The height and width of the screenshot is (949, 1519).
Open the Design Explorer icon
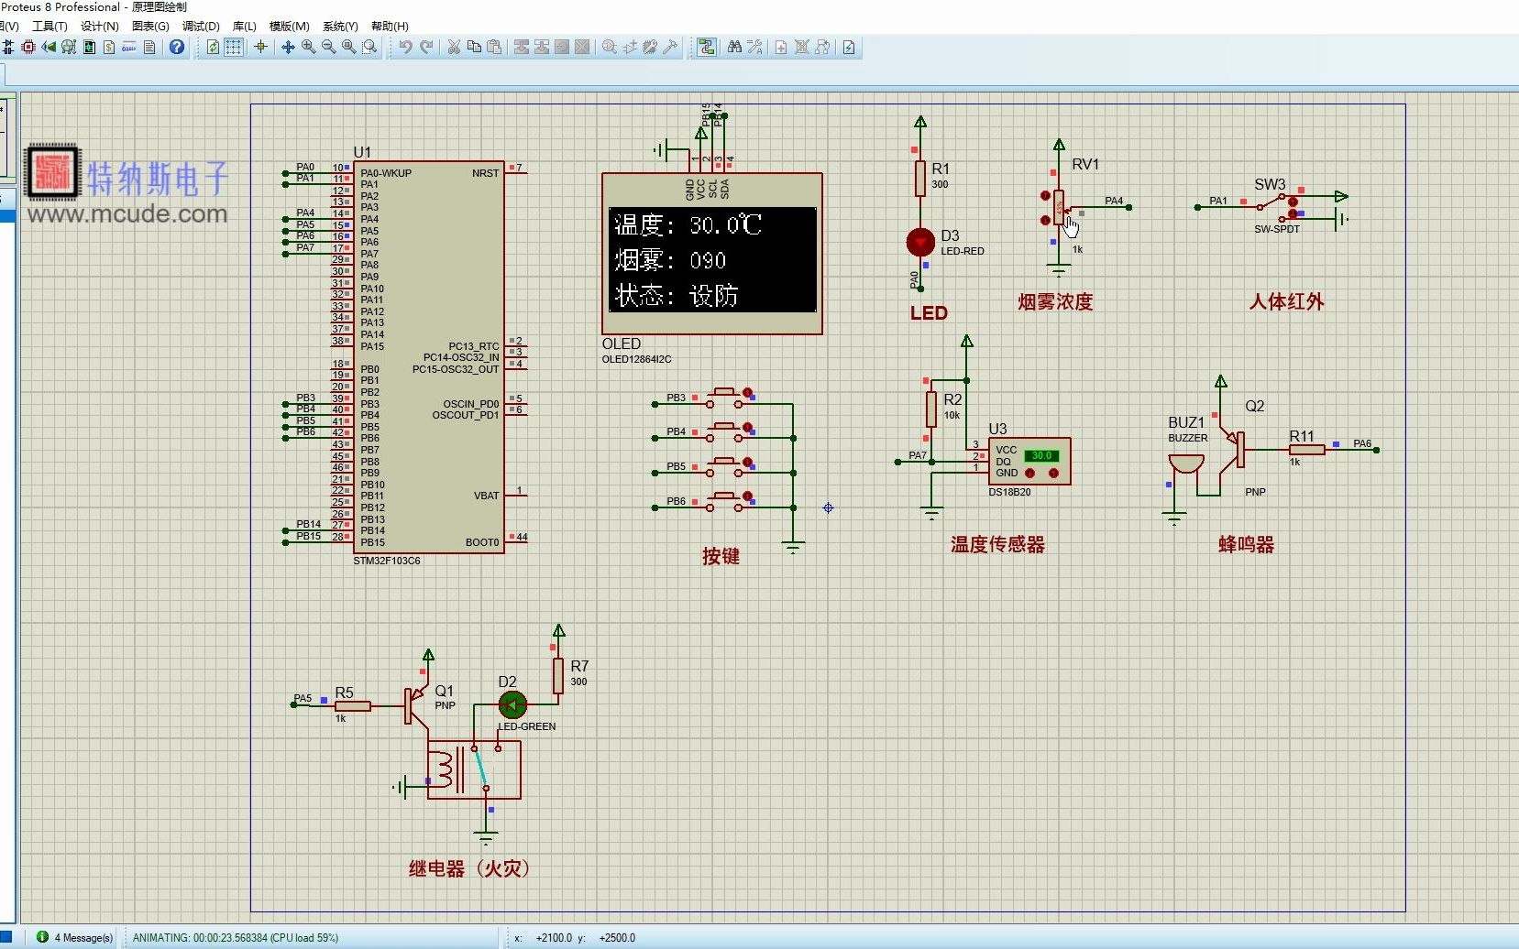click(89, 47)
